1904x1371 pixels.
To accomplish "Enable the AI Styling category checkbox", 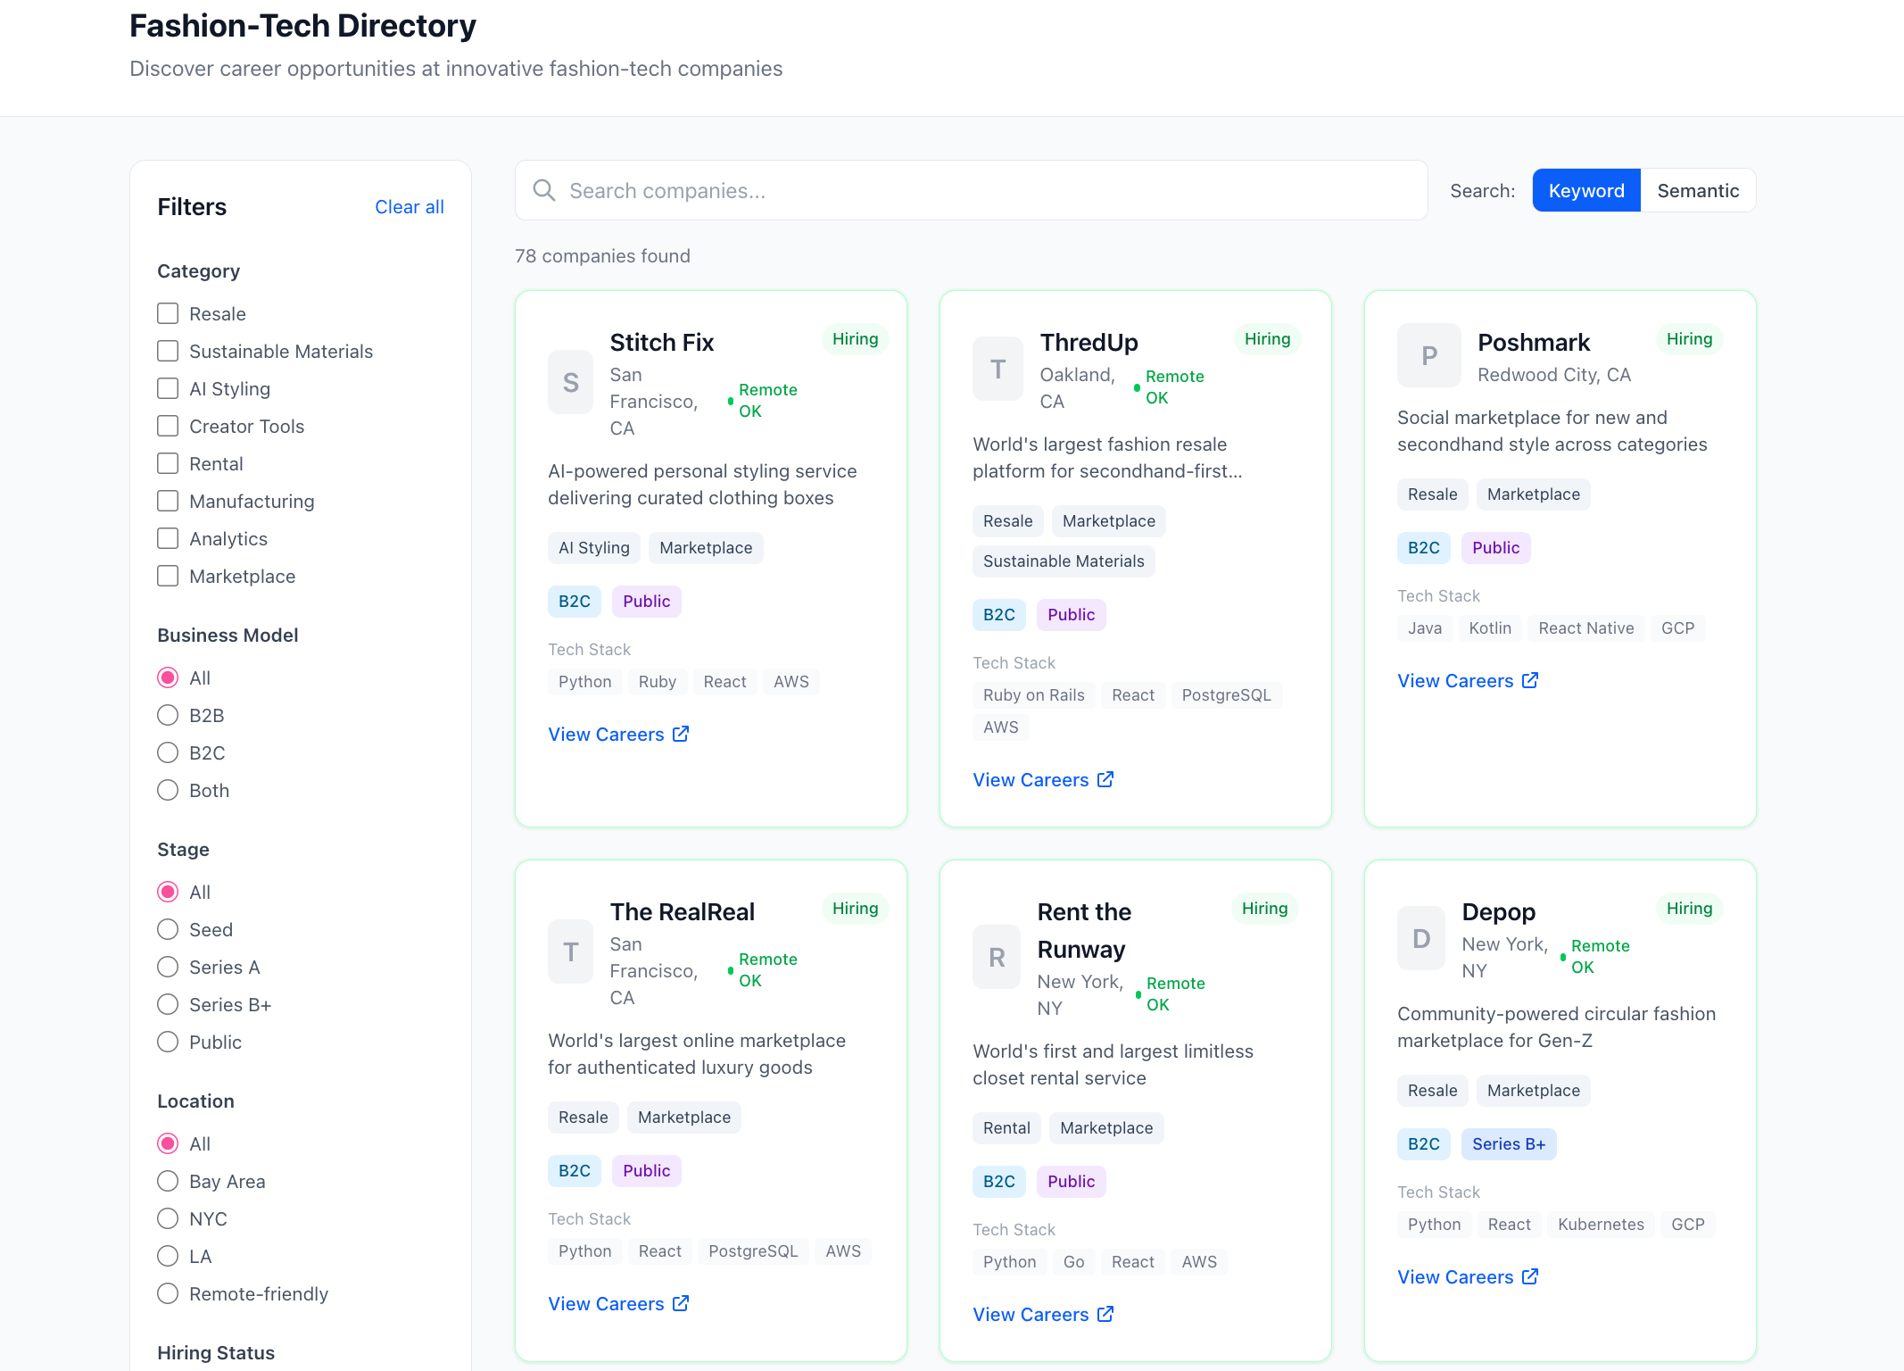I will tap(168, 388).
